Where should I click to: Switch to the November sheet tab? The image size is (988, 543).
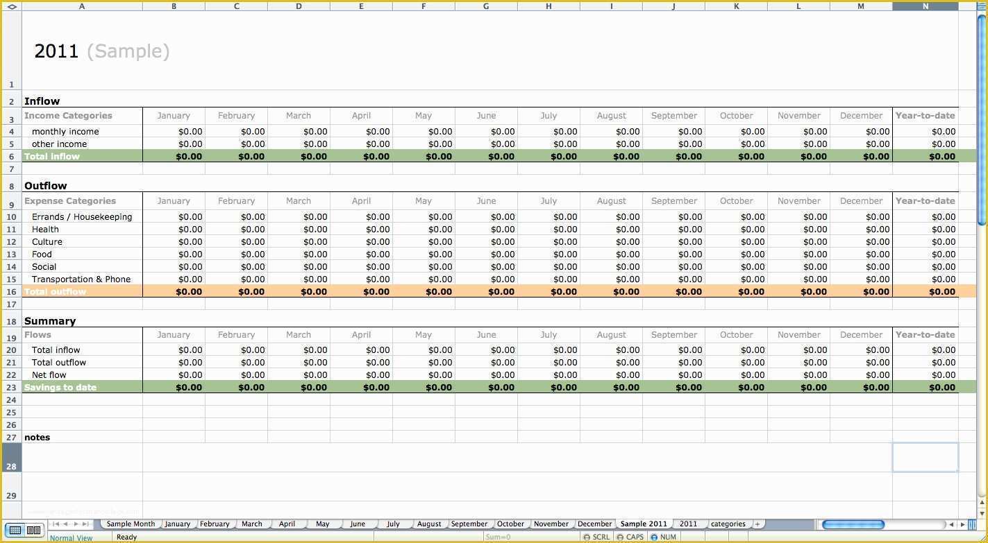click(551, 524)
